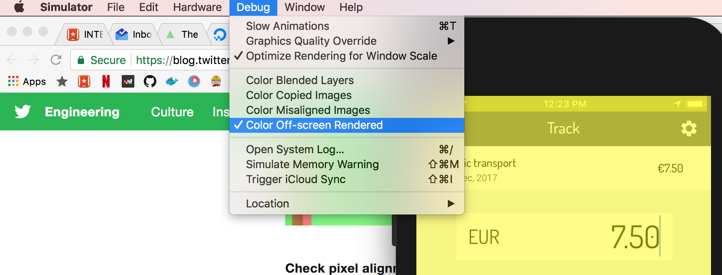This screenshot has height=275, width=722.
Task: Click the Netflix bookmark icon
Action: pos(106,81)
